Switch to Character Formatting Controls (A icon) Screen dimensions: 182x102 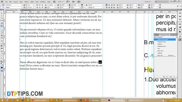point(3,5)
